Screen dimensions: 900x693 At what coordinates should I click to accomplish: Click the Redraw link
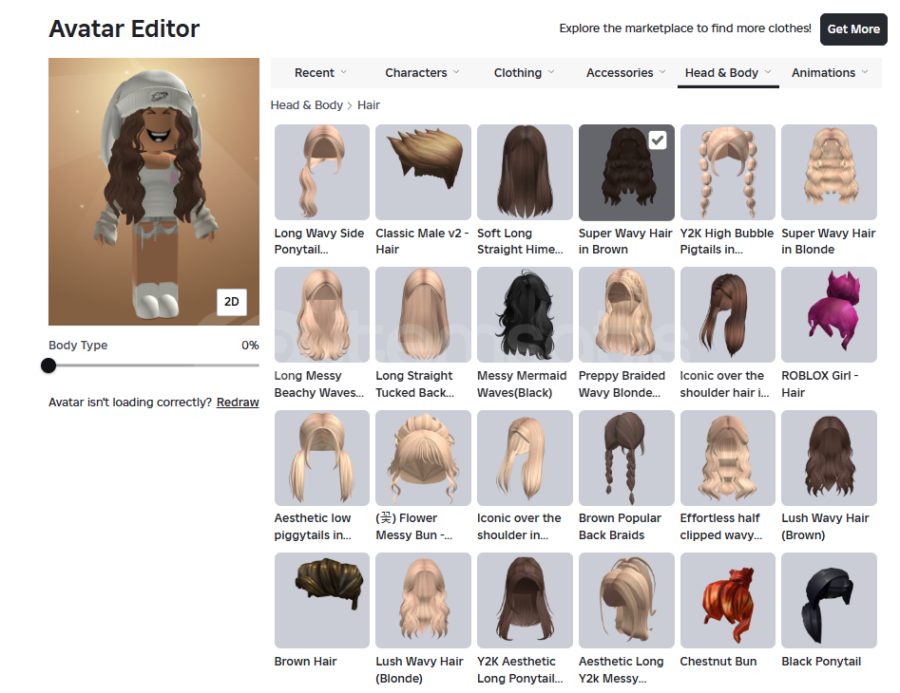pos(238,403)
